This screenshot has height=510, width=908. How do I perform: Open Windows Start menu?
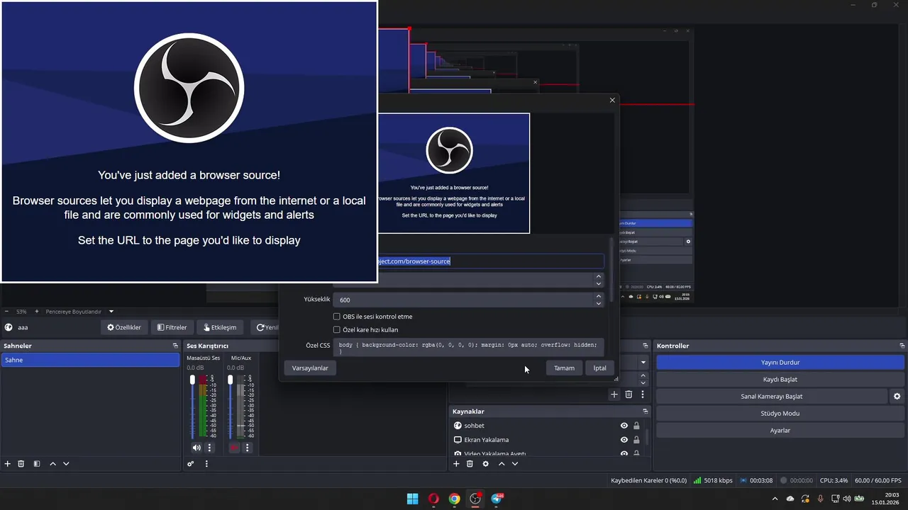412,499
